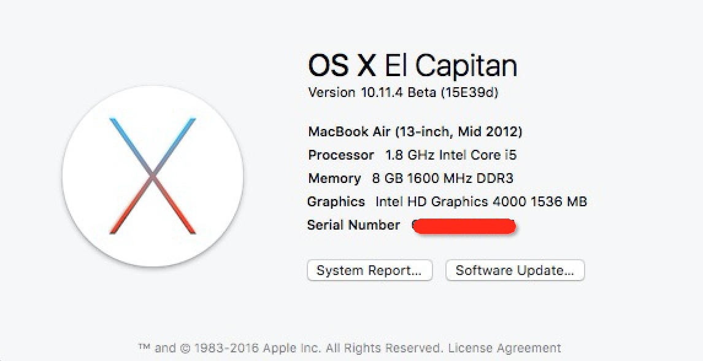Image resolution: width=703 pixels, height=361 pixels.
Task: Click the OS X El Capitan logo
Action: [153, 176]
